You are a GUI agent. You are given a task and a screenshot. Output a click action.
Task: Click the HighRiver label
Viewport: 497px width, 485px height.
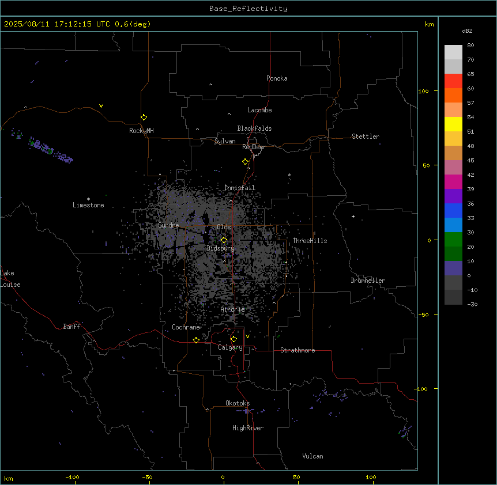(248, 428)
